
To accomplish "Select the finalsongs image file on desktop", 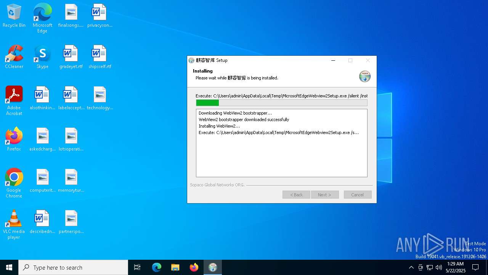I will click(x=71, y=16).
